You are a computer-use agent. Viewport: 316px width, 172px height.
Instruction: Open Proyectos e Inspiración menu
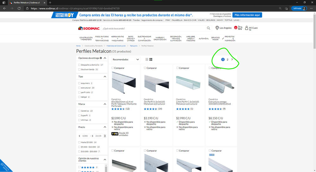(x=230, y=38)
